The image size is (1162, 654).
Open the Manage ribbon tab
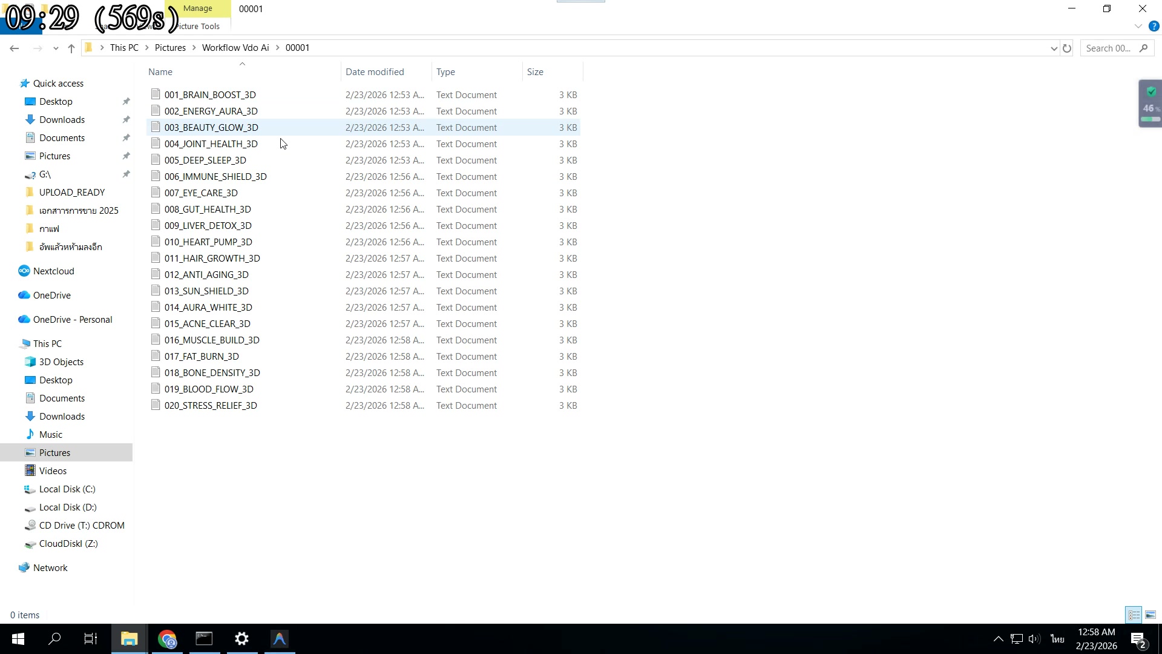point(198,8)
